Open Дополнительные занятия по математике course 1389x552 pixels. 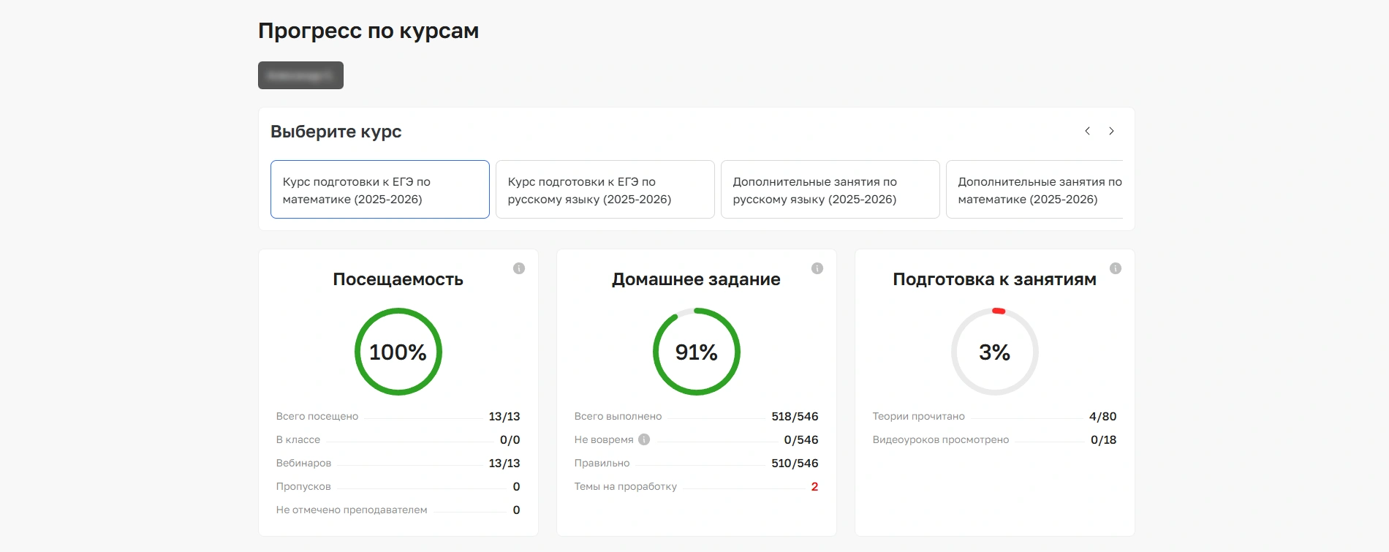pyautogui.click(x=1034, y=190)
